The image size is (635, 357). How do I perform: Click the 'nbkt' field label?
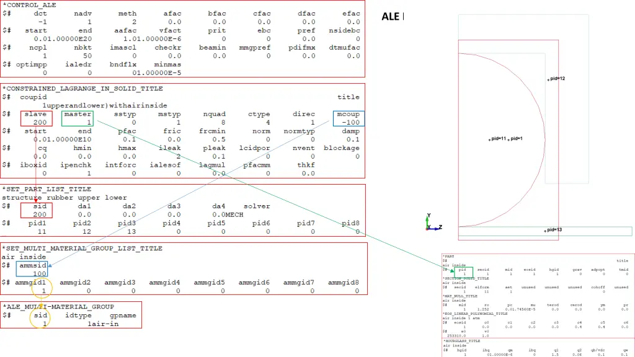(x=82, y=47)
